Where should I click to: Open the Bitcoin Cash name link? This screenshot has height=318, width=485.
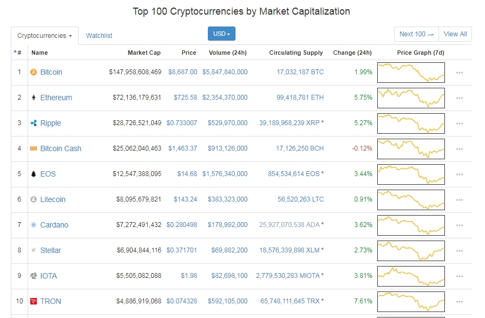click(61, 148)
